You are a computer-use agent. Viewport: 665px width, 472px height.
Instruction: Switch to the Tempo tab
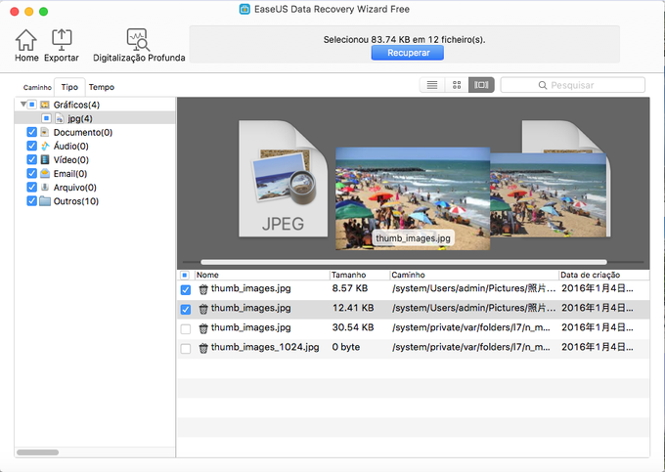tap(102, 87)
